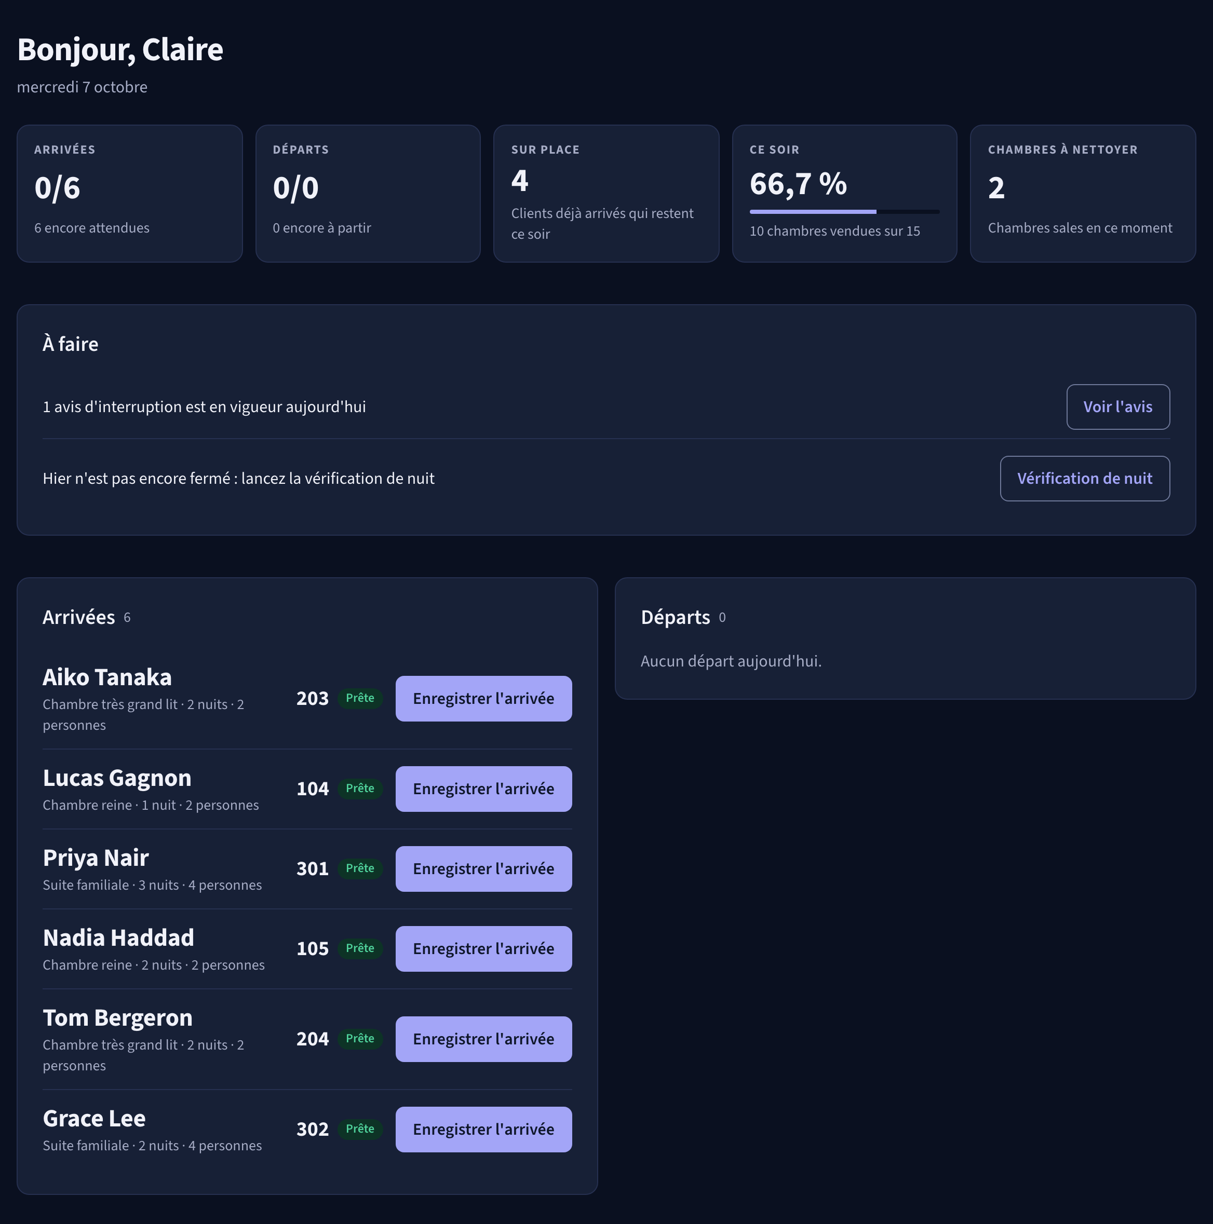Select the Arrivées summary card
This screenshot has width=1213, height=1224.
tap(130, 193)
